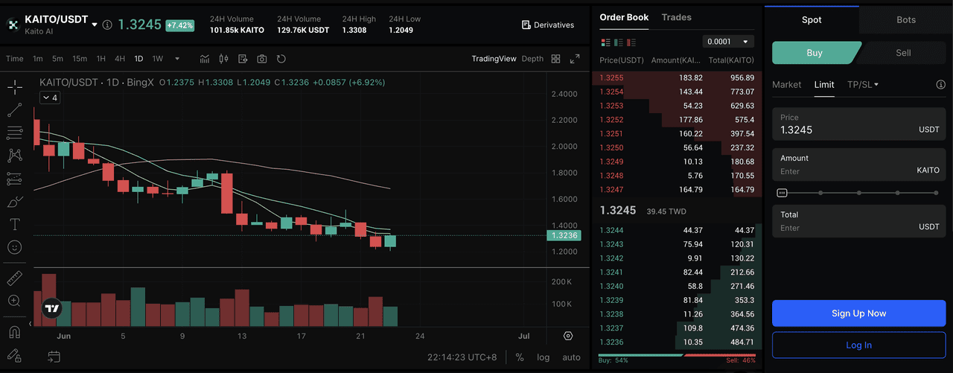The image size is (953, 373).
Task: Toggle percent scale on price axis
Action: point(520,357)
